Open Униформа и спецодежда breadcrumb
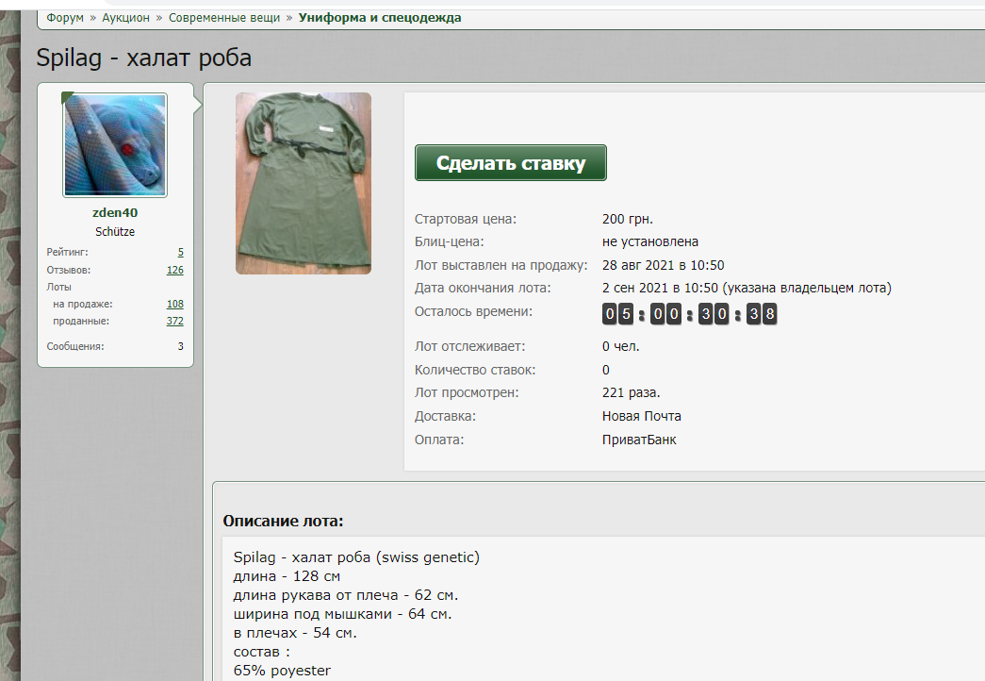 click(x=380, y=18)
